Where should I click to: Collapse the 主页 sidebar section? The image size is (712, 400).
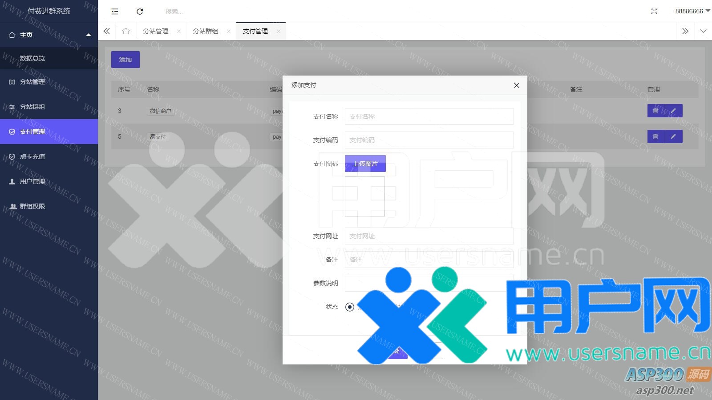point(49,35)
